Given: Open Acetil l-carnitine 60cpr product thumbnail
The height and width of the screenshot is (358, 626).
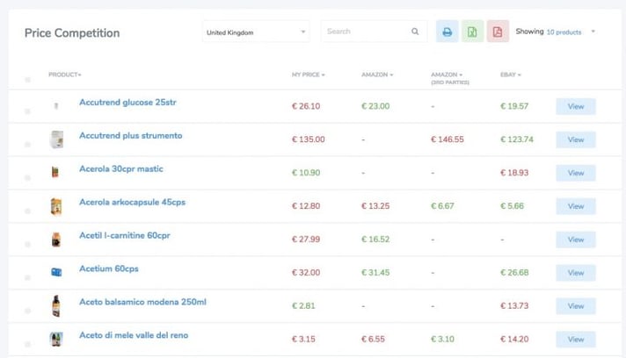Looking at the screenshot, I should [56, 240].
